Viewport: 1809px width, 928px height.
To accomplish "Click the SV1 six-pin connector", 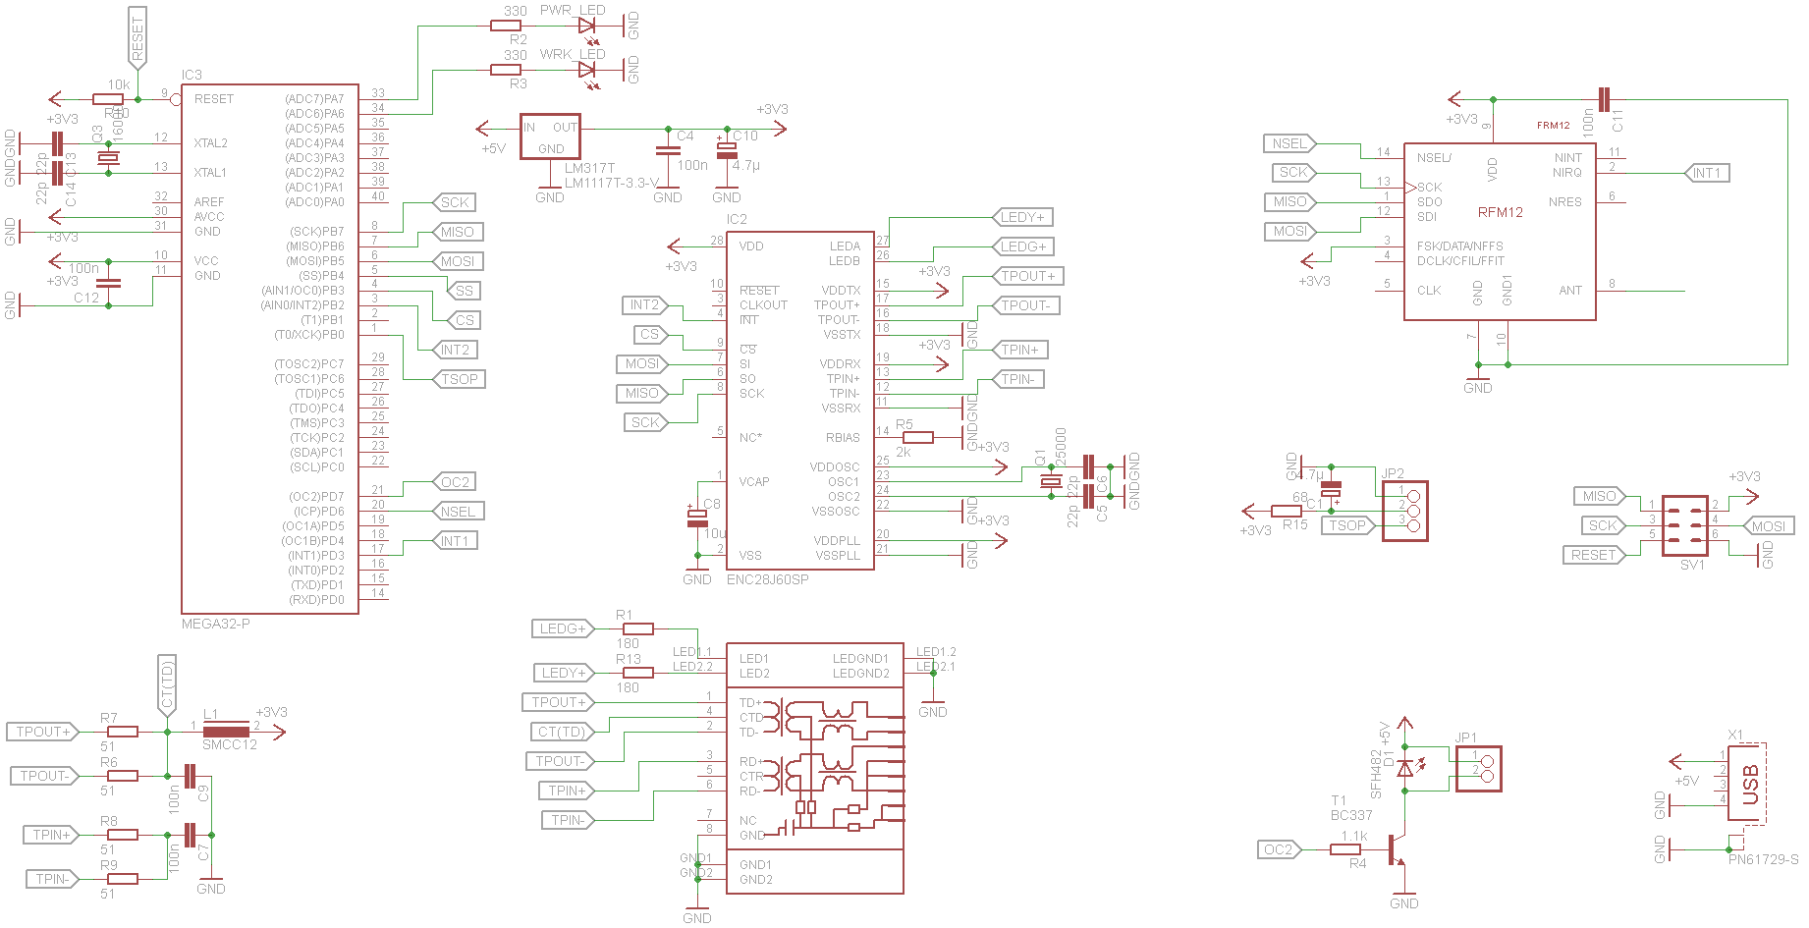I will point(1684,525).
